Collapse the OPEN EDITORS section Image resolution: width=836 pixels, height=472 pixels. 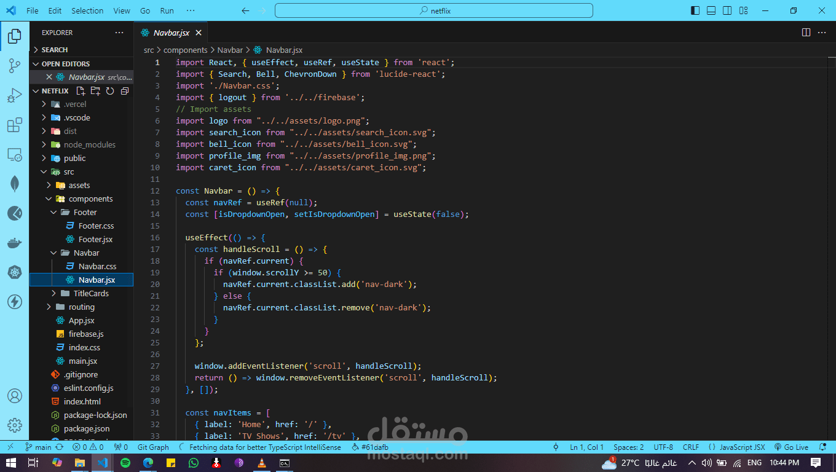coord(81,64)
